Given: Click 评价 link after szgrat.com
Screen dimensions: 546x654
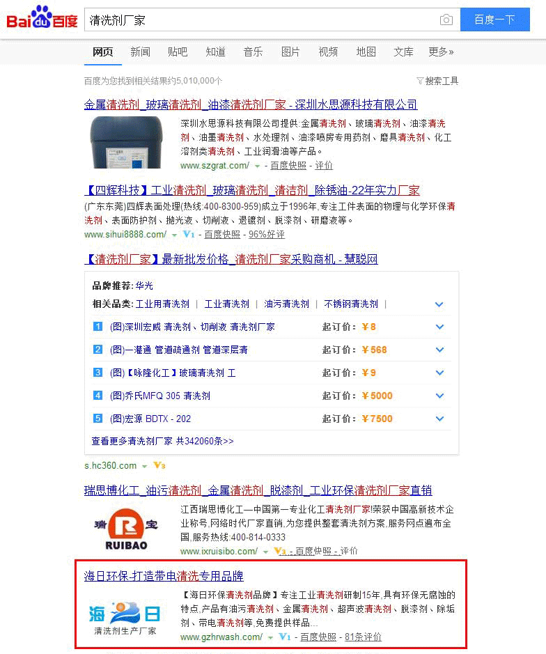Looking at the screenshot, I should click(324, 166).
